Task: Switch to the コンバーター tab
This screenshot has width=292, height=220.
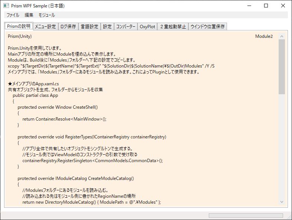Action: pos(126,27)
